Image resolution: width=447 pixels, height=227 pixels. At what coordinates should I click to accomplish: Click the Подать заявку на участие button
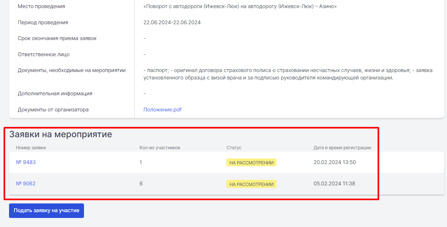coord(47,211)
